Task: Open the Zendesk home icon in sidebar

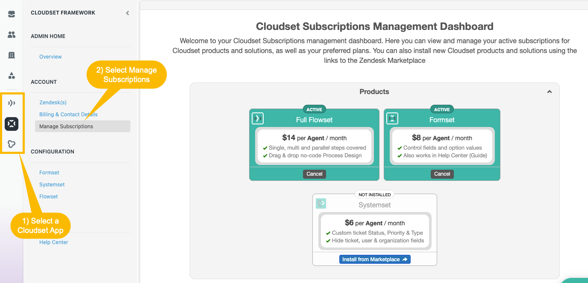Action: pyautogui.click(x=12, y=14)
